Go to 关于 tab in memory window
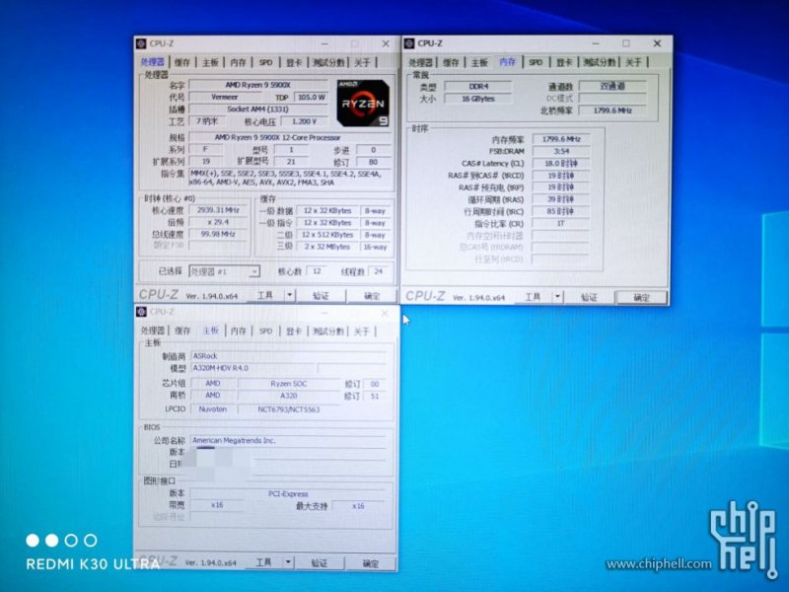This screenshot has width=789, height=592. tap(632, 62)
